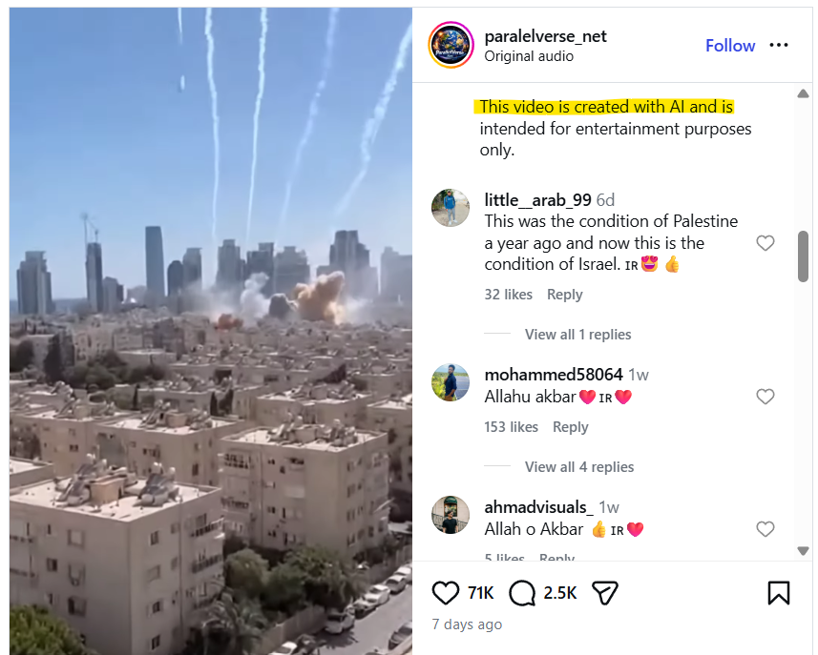Like little__arab_99's comment
818x655 pixels.
tap(766, 243)
